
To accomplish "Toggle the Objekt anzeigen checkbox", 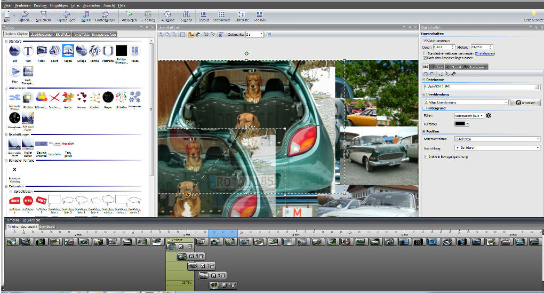I will point(425,41).
